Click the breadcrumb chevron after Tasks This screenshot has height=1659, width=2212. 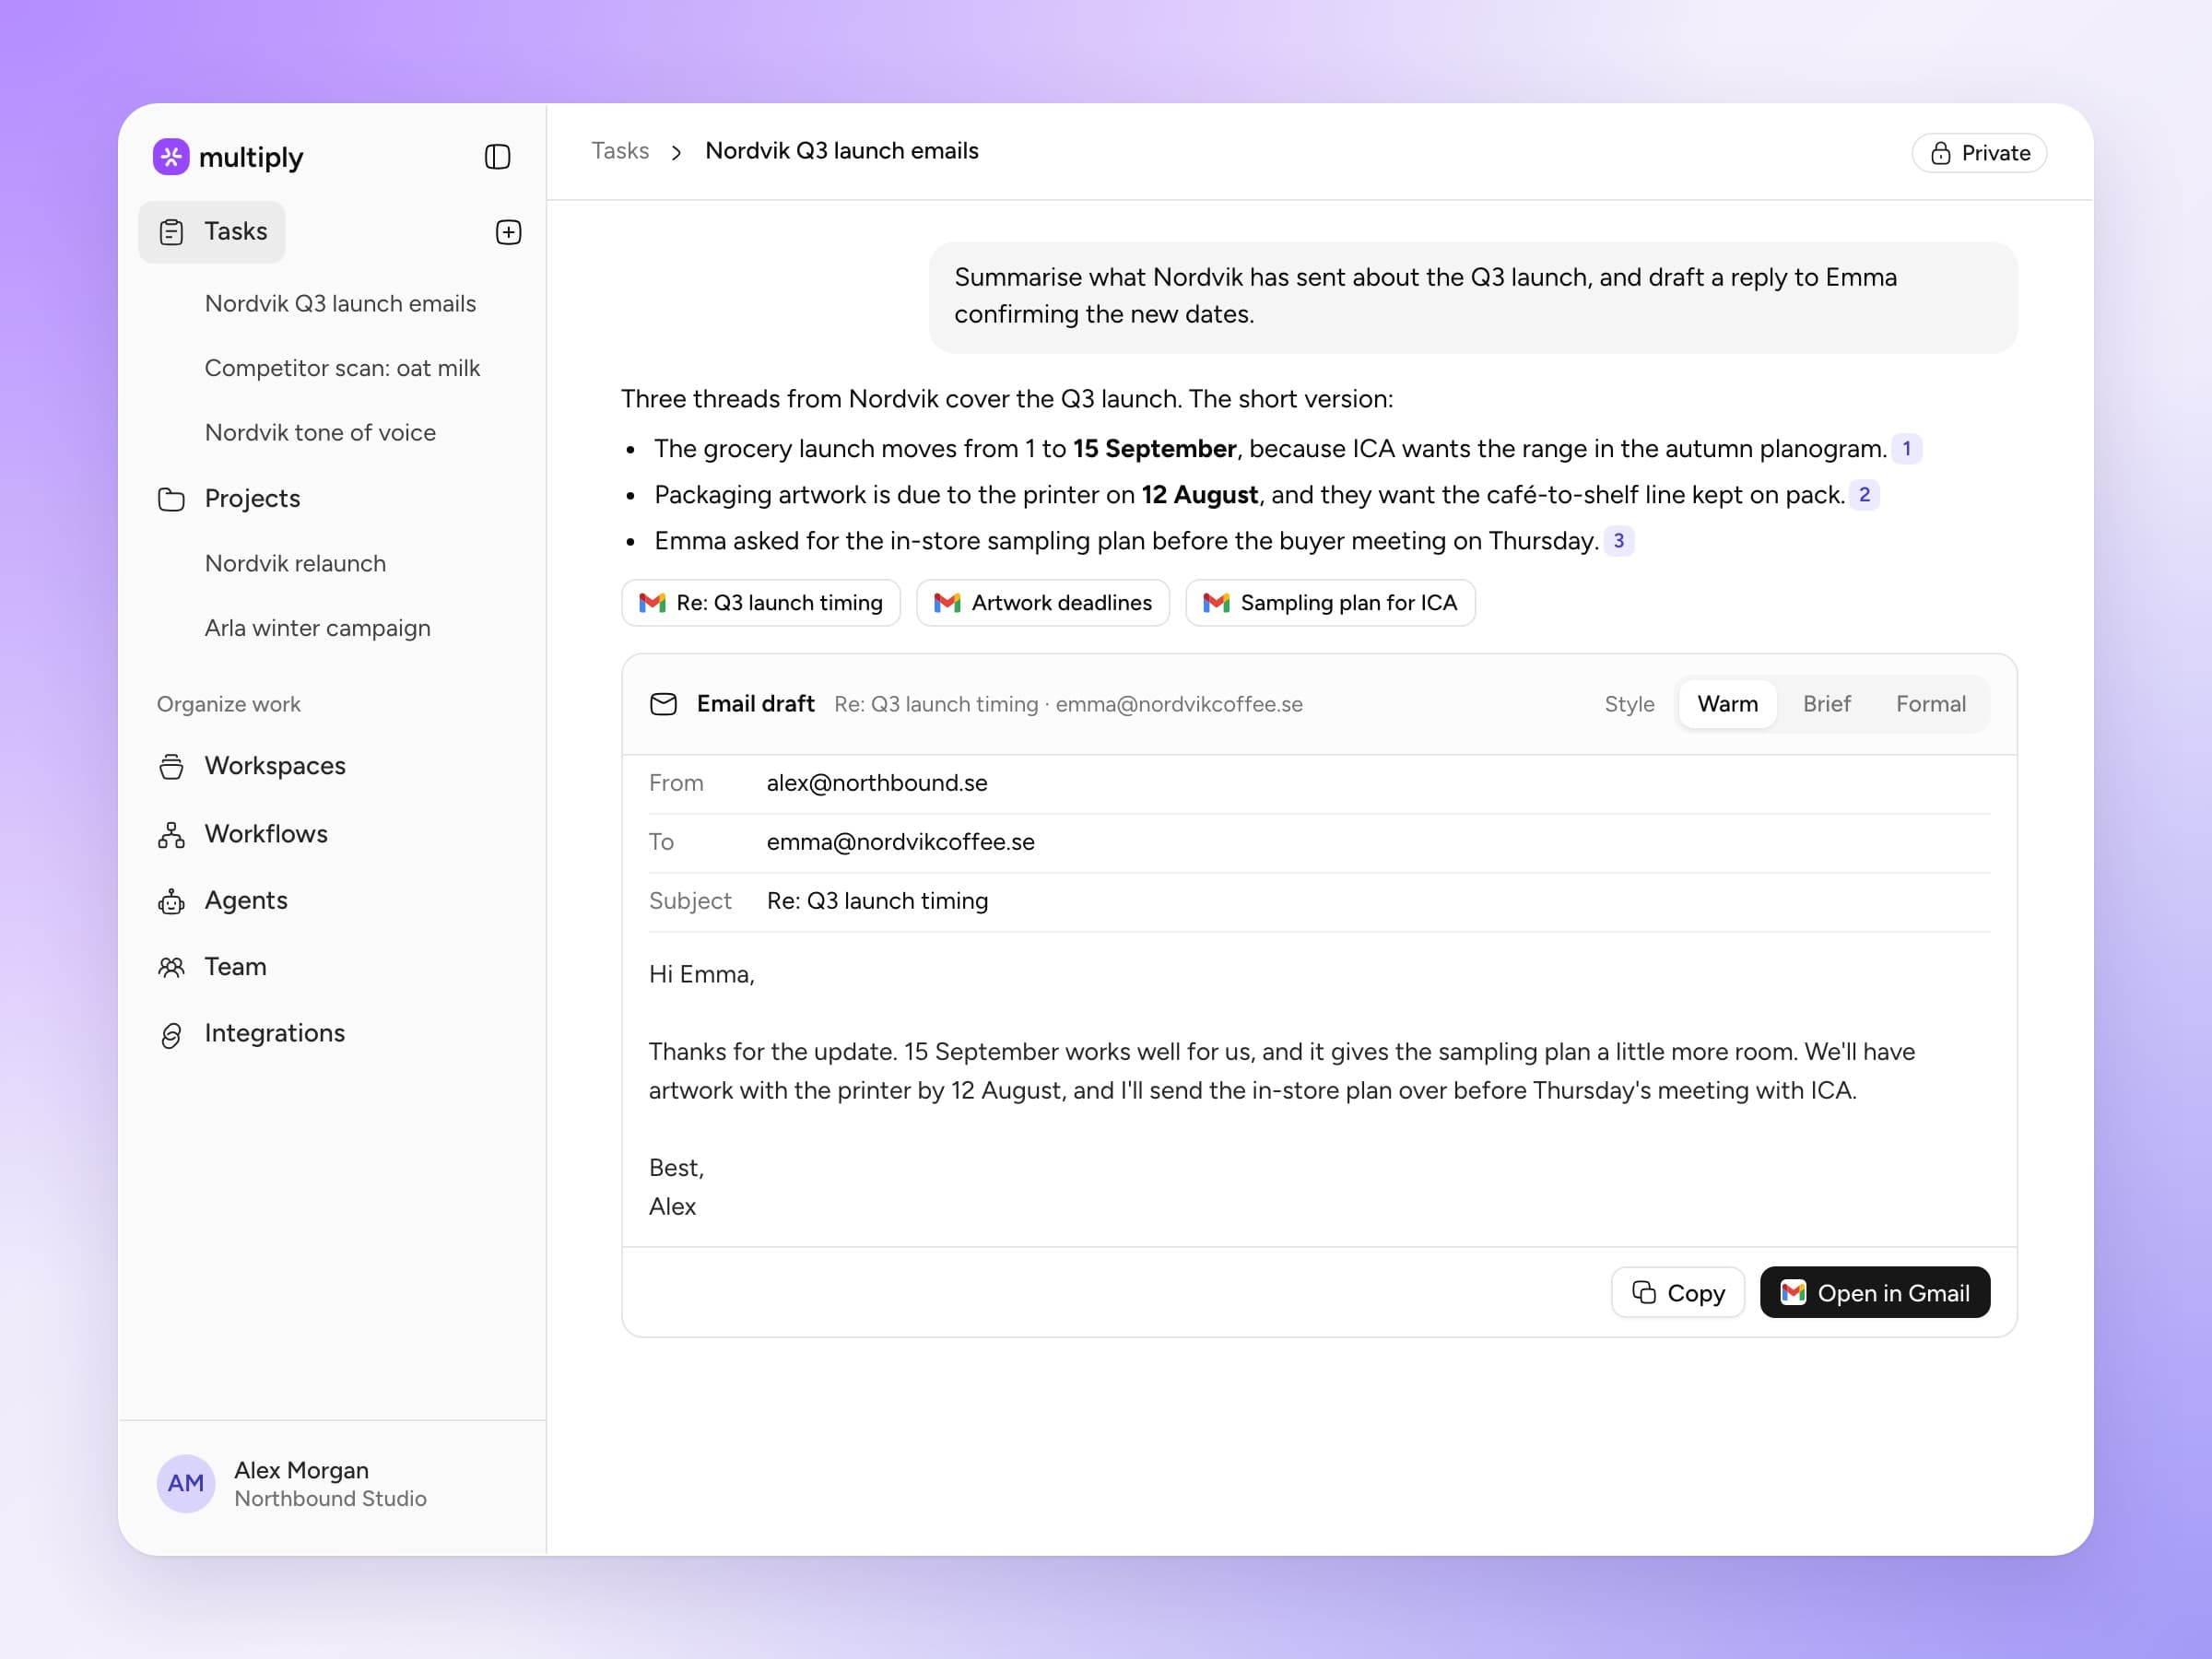[677, 152]
